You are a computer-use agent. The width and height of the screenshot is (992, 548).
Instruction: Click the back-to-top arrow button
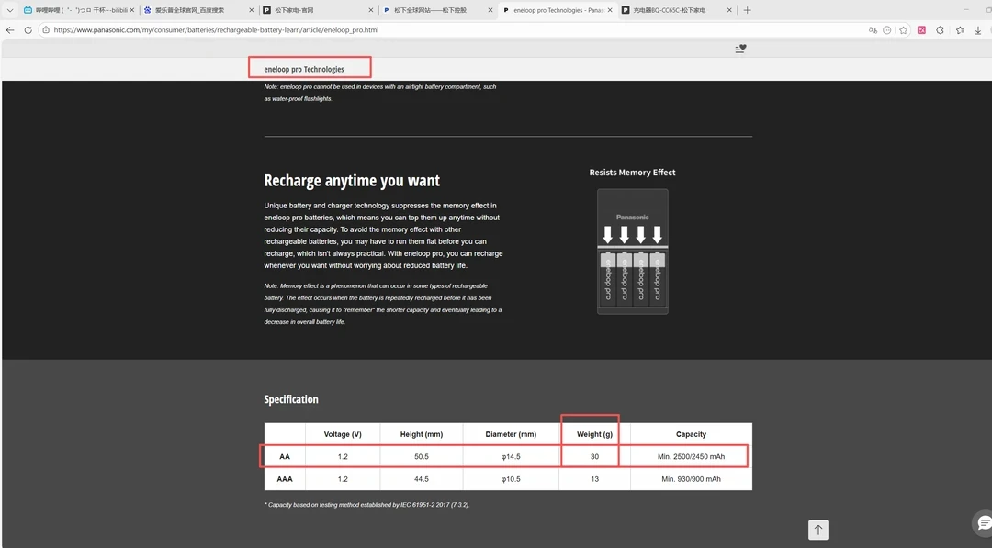(818, 530)
